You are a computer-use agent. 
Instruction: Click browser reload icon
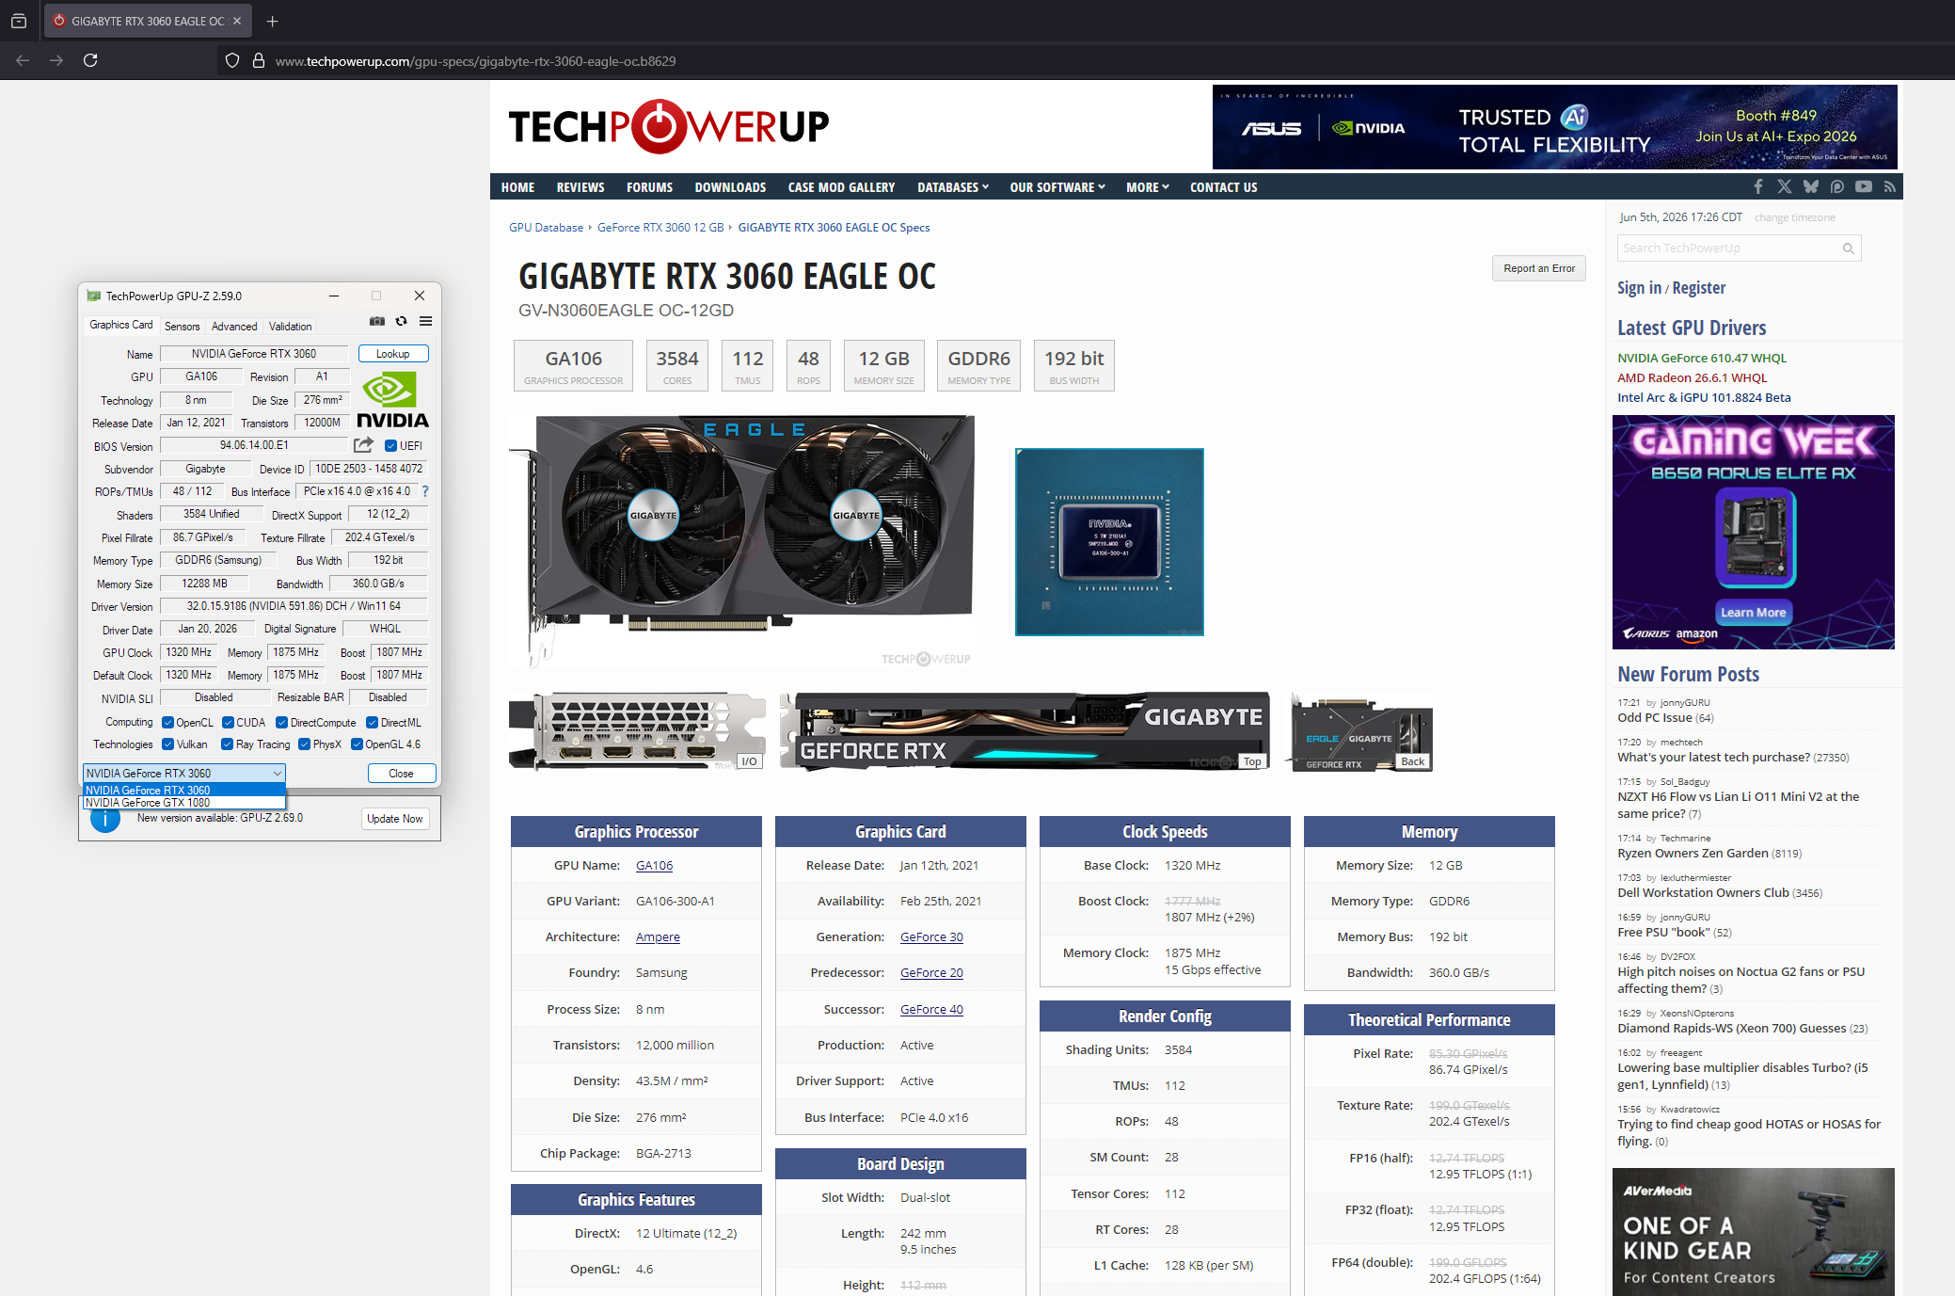90,60
